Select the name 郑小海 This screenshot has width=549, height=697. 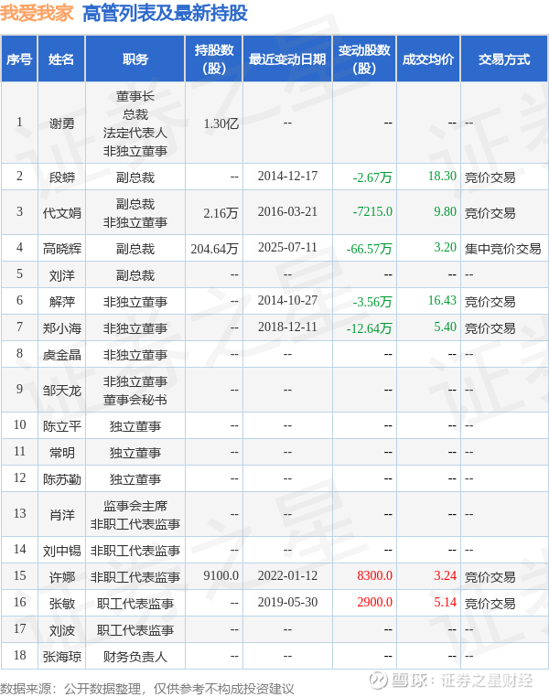point(62,328)
